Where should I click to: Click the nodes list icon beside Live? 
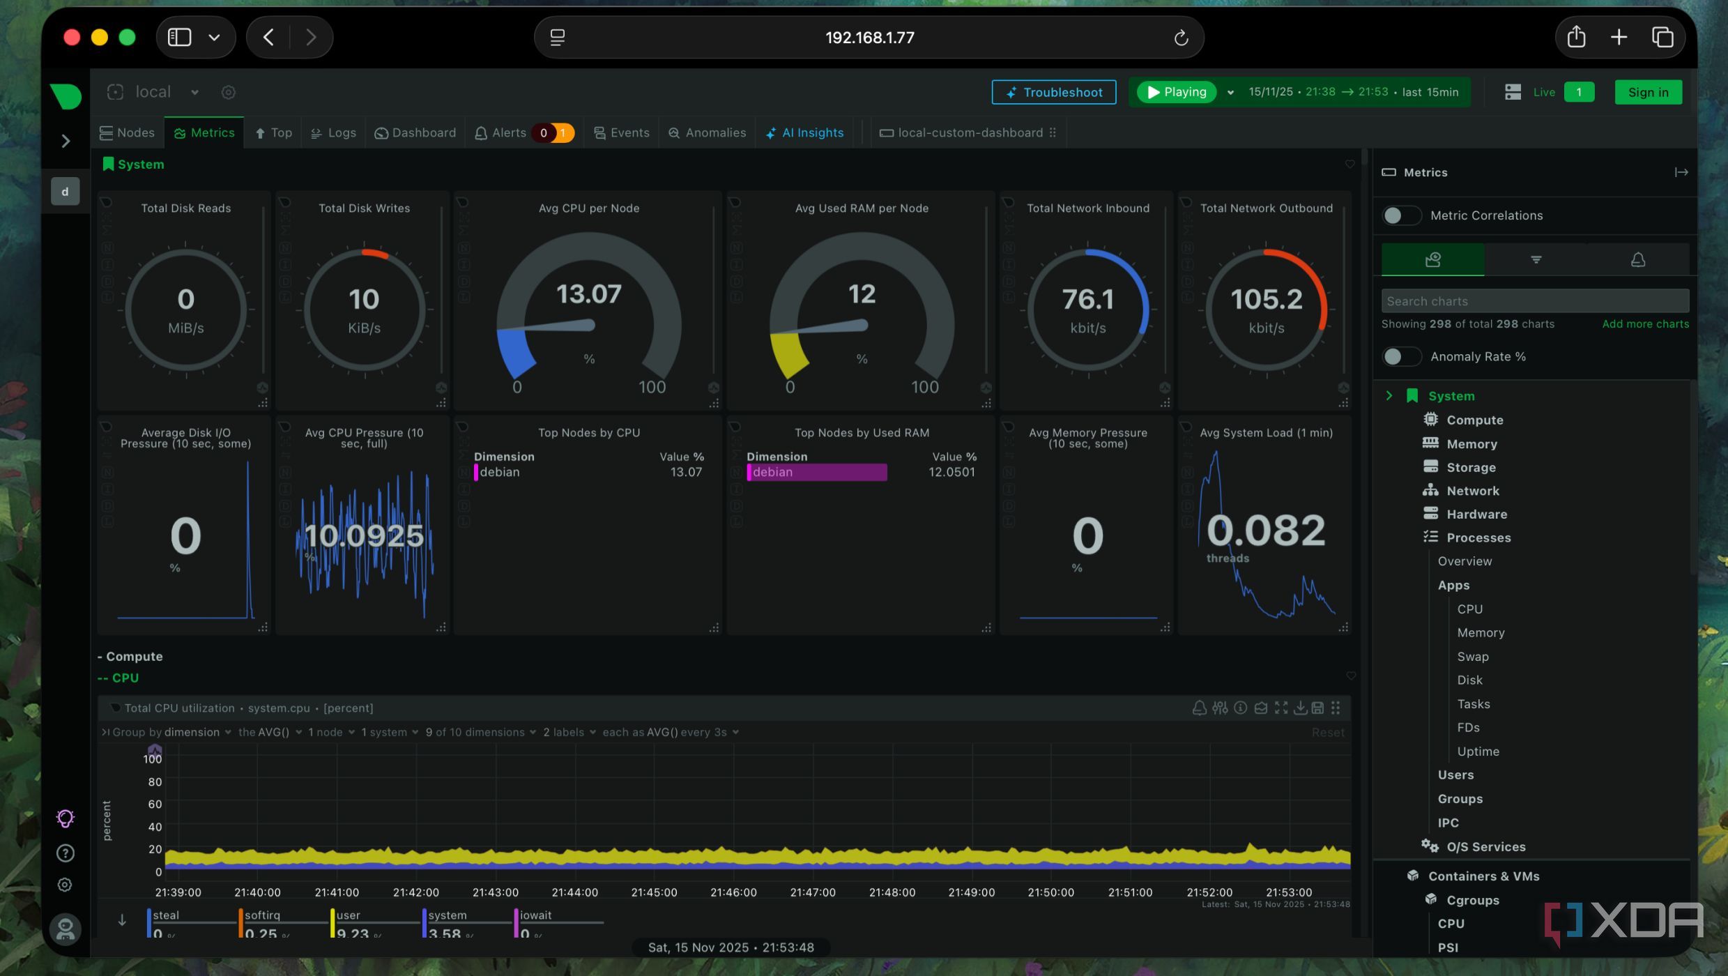1512,92
